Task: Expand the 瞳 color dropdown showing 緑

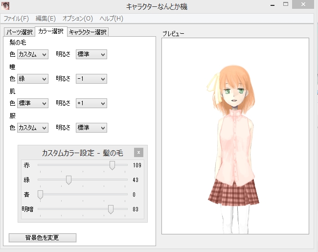Action: [x=32, y=79]
